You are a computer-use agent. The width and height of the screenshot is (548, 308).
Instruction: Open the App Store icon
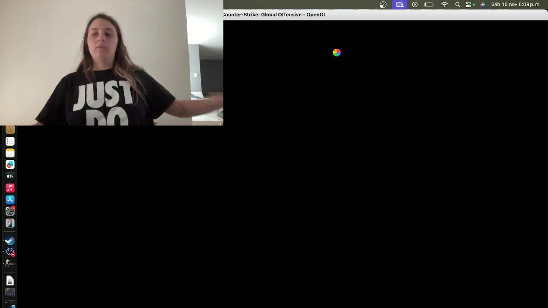click(10, 200)
